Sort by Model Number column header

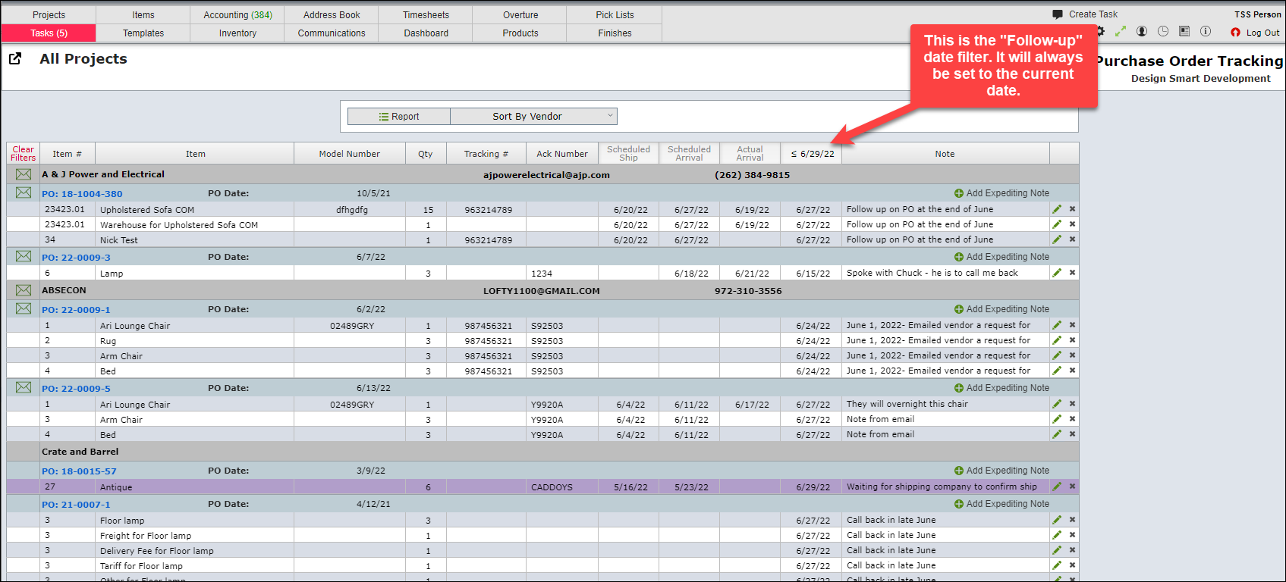(x=349, y=154)
